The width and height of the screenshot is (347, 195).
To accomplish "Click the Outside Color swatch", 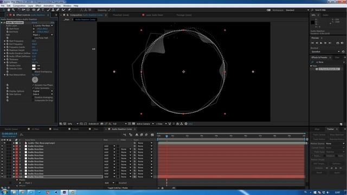I will click(x=34, y=69).
